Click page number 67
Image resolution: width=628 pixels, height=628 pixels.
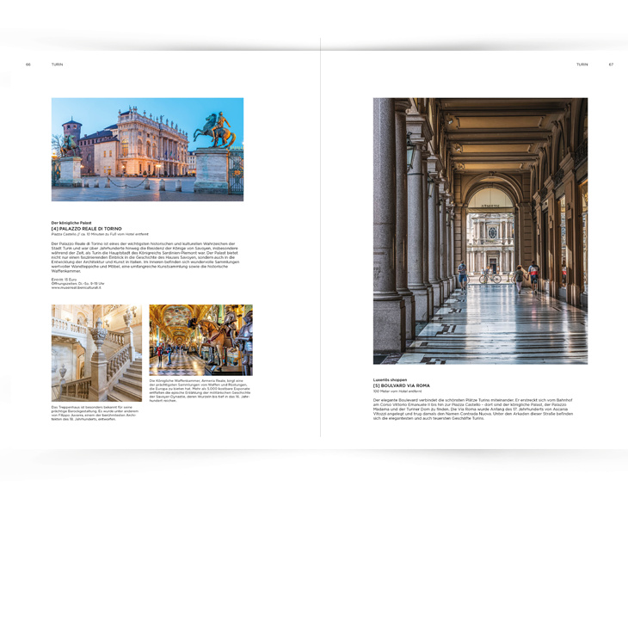click(611, 65)
